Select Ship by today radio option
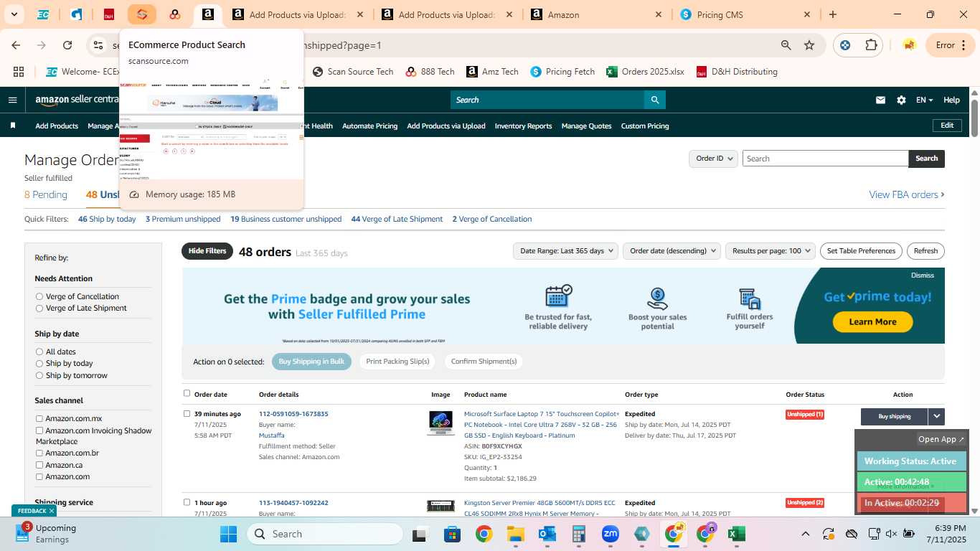Viewport: 980px width, 551px height. [39, 363]
